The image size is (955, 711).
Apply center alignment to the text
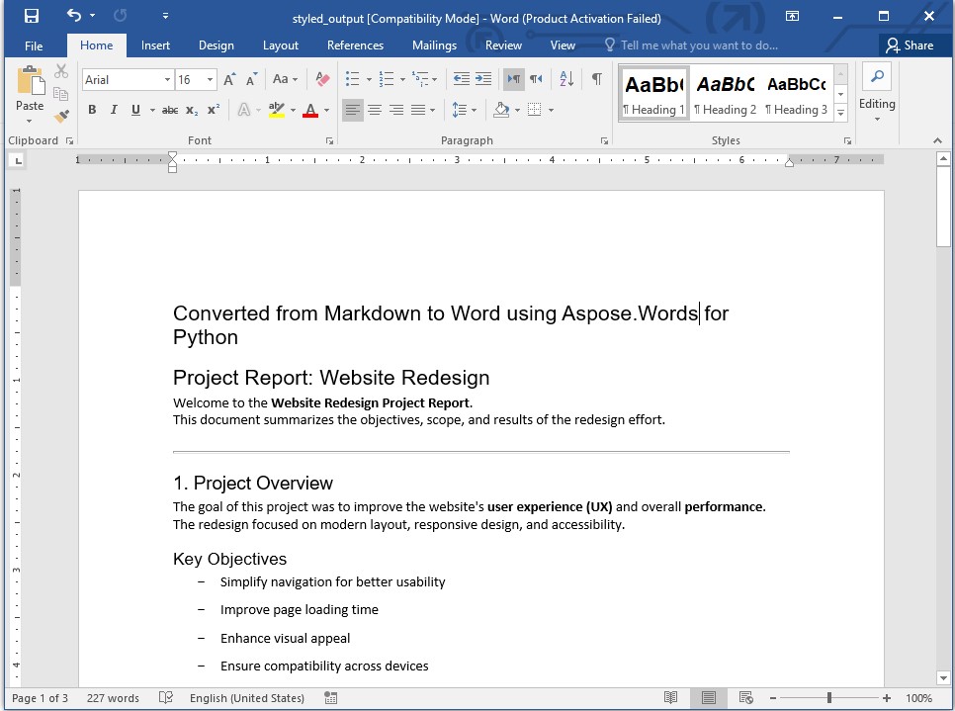coord(374,109)
